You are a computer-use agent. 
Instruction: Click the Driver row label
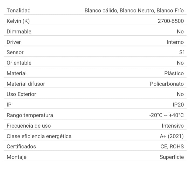click(x=14, y=42)
